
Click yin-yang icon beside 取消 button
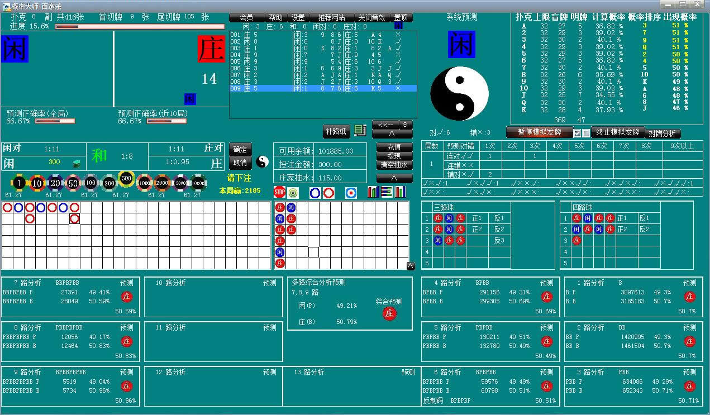pos(262,162)
